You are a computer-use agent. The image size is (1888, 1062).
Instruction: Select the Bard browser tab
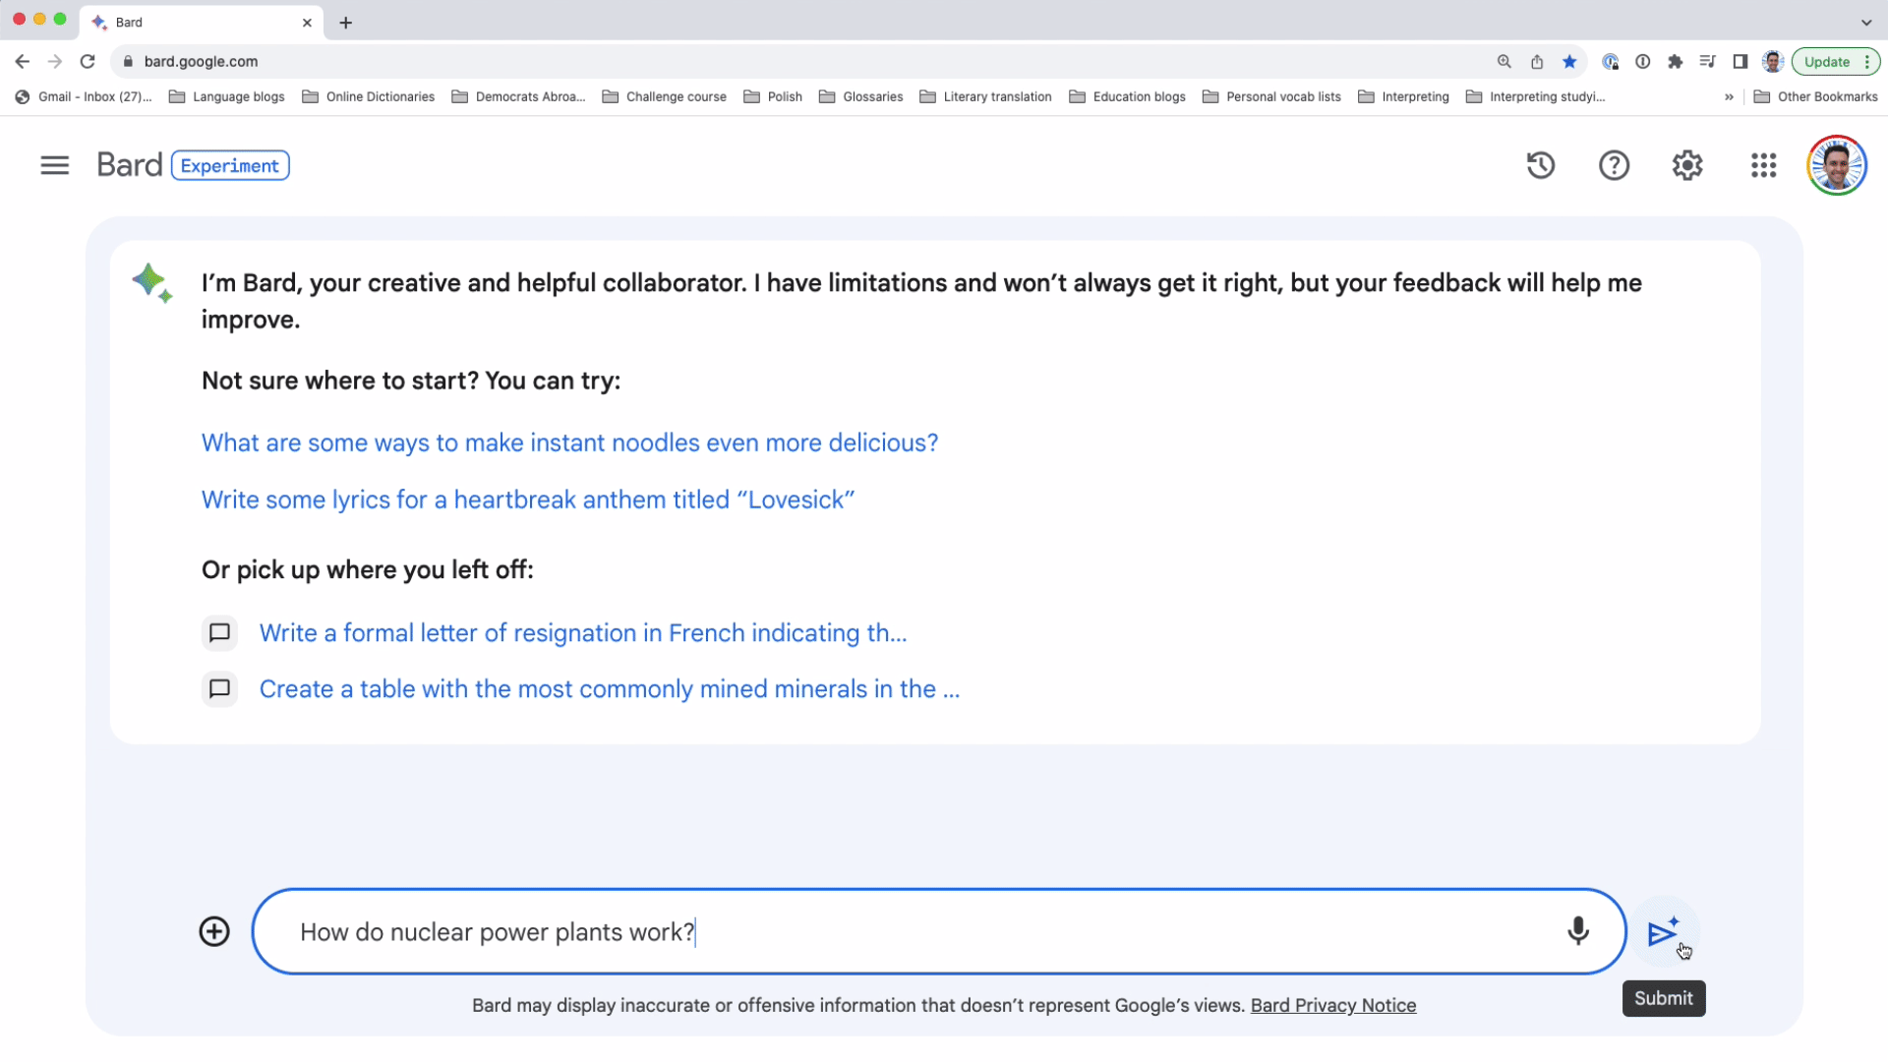point(202,23)
